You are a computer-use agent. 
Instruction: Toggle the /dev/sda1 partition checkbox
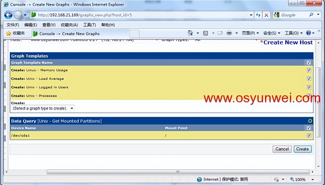(x=309, y=136)
